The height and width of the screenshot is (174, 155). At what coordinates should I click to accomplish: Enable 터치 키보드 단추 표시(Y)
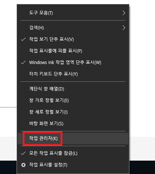(x=73, y=74)
